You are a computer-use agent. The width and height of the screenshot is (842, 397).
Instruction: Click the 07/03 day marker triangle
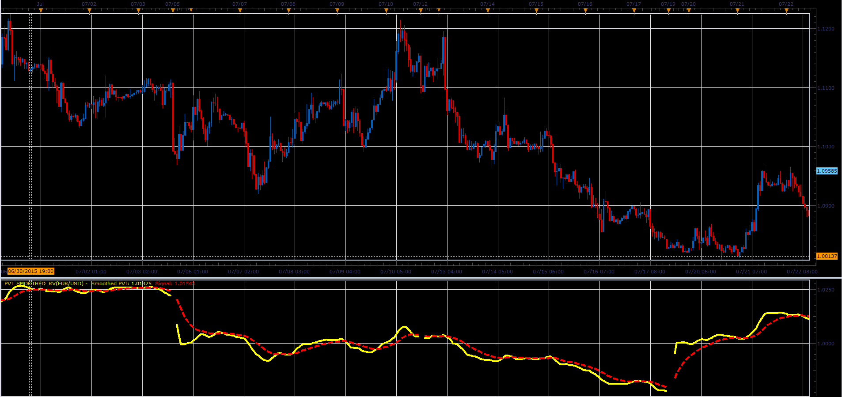pos(138,11)
